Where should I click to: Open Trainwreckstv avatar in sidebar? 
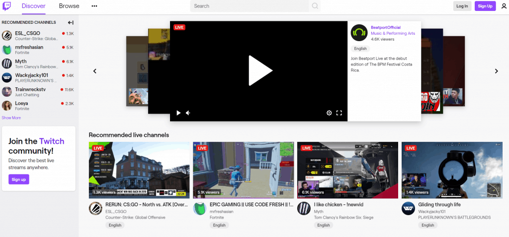[x=7, y=92]
